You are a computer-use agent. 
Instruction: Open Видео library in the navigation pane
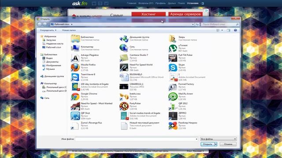(49, 58)
